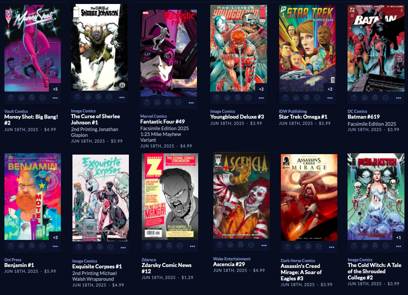The width and height of the screenshot is (408, 295).
Task: Open three-dot menu under Fantastic Four #49
Action: [191, 103]
